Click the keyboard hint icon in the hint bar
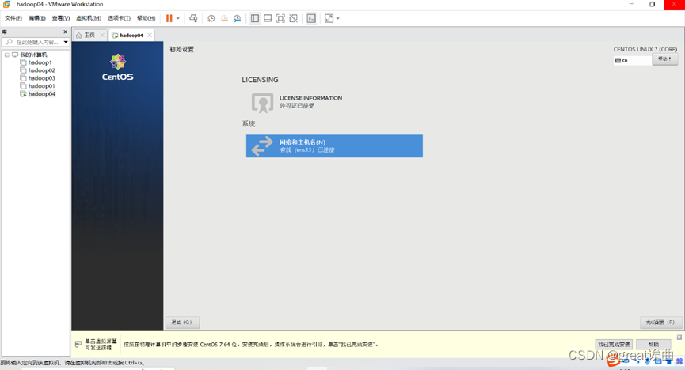Screen dimensions: 685x370 click(78, 344)
